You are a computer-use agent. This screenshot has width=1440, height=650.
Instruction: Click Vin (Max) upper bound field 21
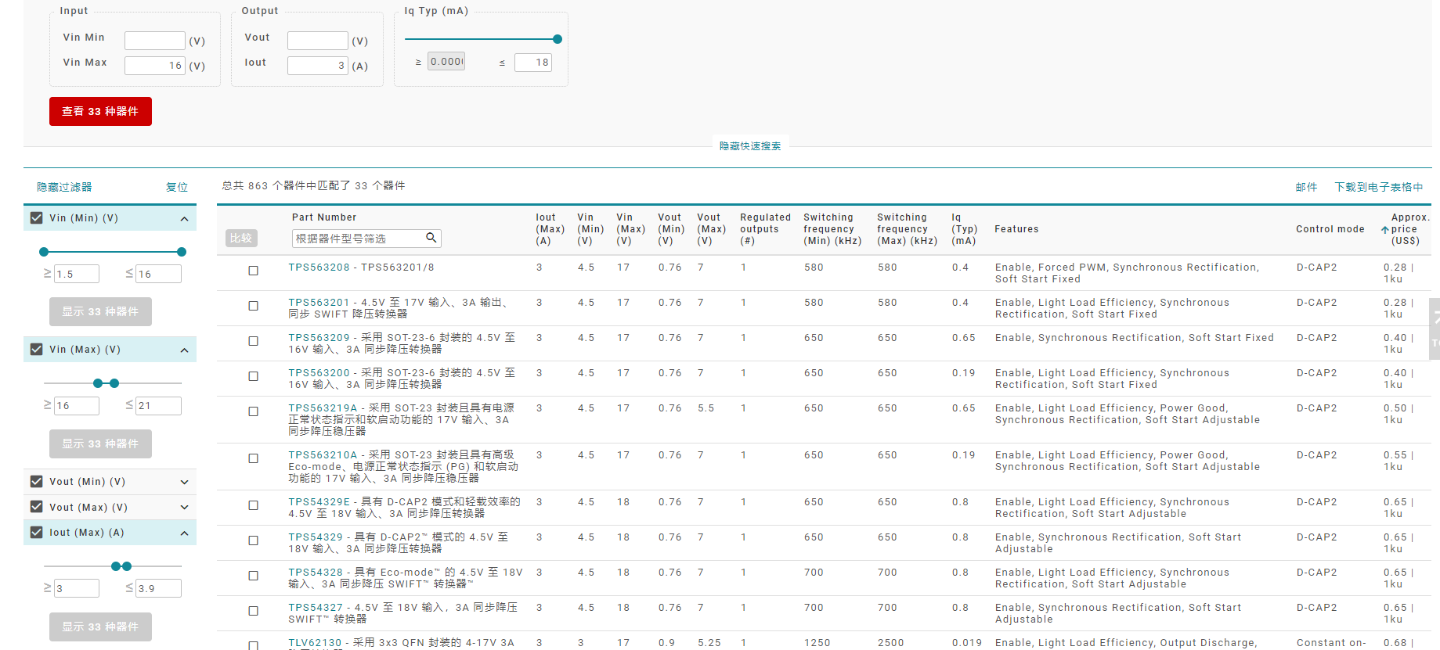tap(158, 405)
